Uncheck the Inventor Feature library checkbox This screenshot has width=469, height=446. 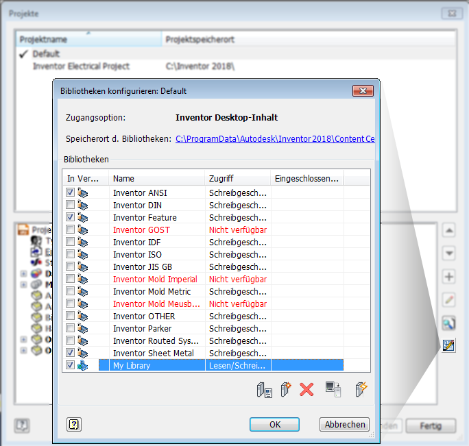[x=71, y=216]
